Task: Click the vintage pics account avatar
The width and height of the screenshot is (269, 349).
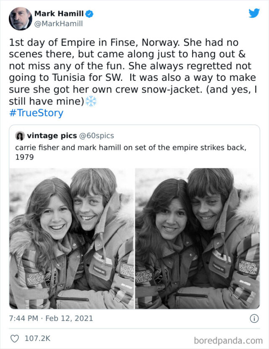Action: click(19, 135)
